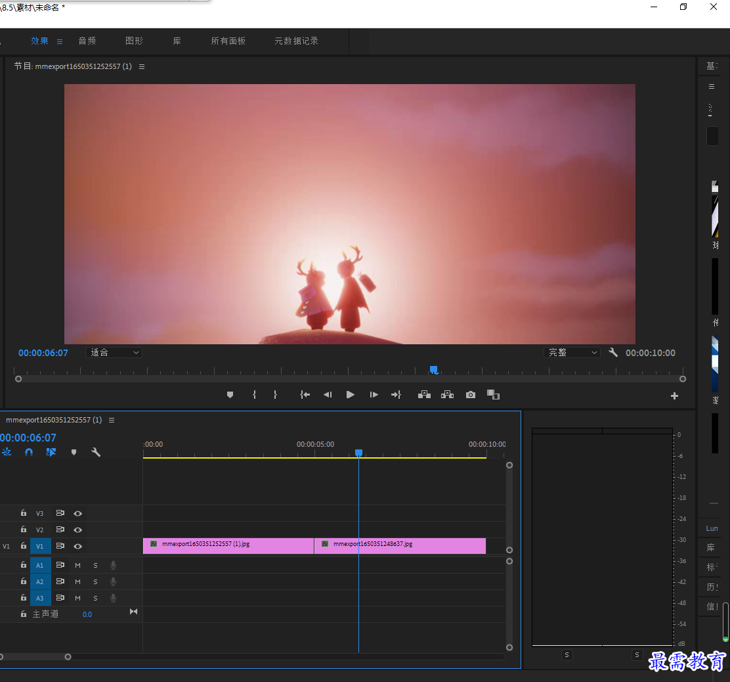Click program monitor timecode 00:00:06:07
The image size is (730, 682).
pos(43,353)
